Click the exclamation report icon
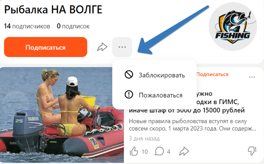Image resolution: width=264 pixels, height=164 pixels. tap(129, 95)
